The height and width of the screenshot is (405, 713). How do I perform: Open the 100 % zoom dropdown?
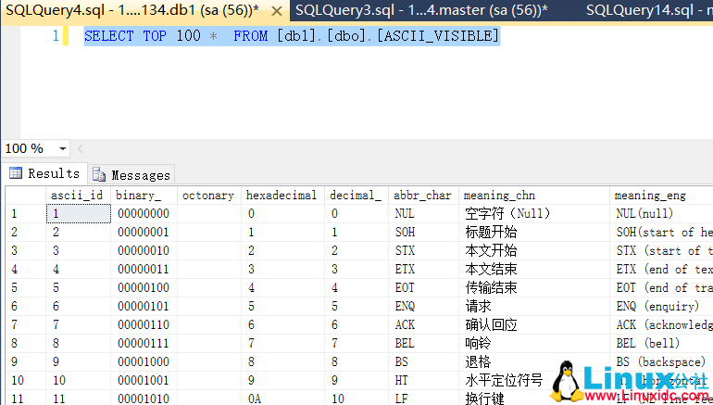pos(63,148)
